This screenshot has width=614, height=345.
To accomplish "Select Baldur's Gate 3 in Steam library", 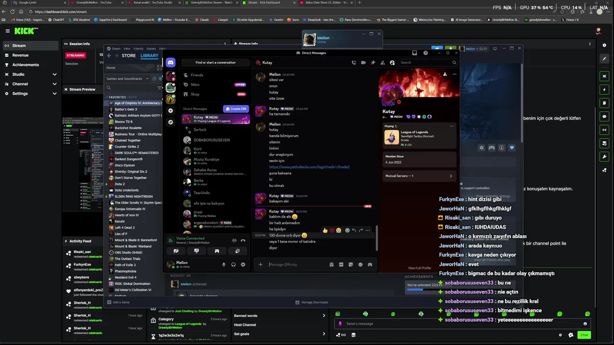I will (126, 109).
